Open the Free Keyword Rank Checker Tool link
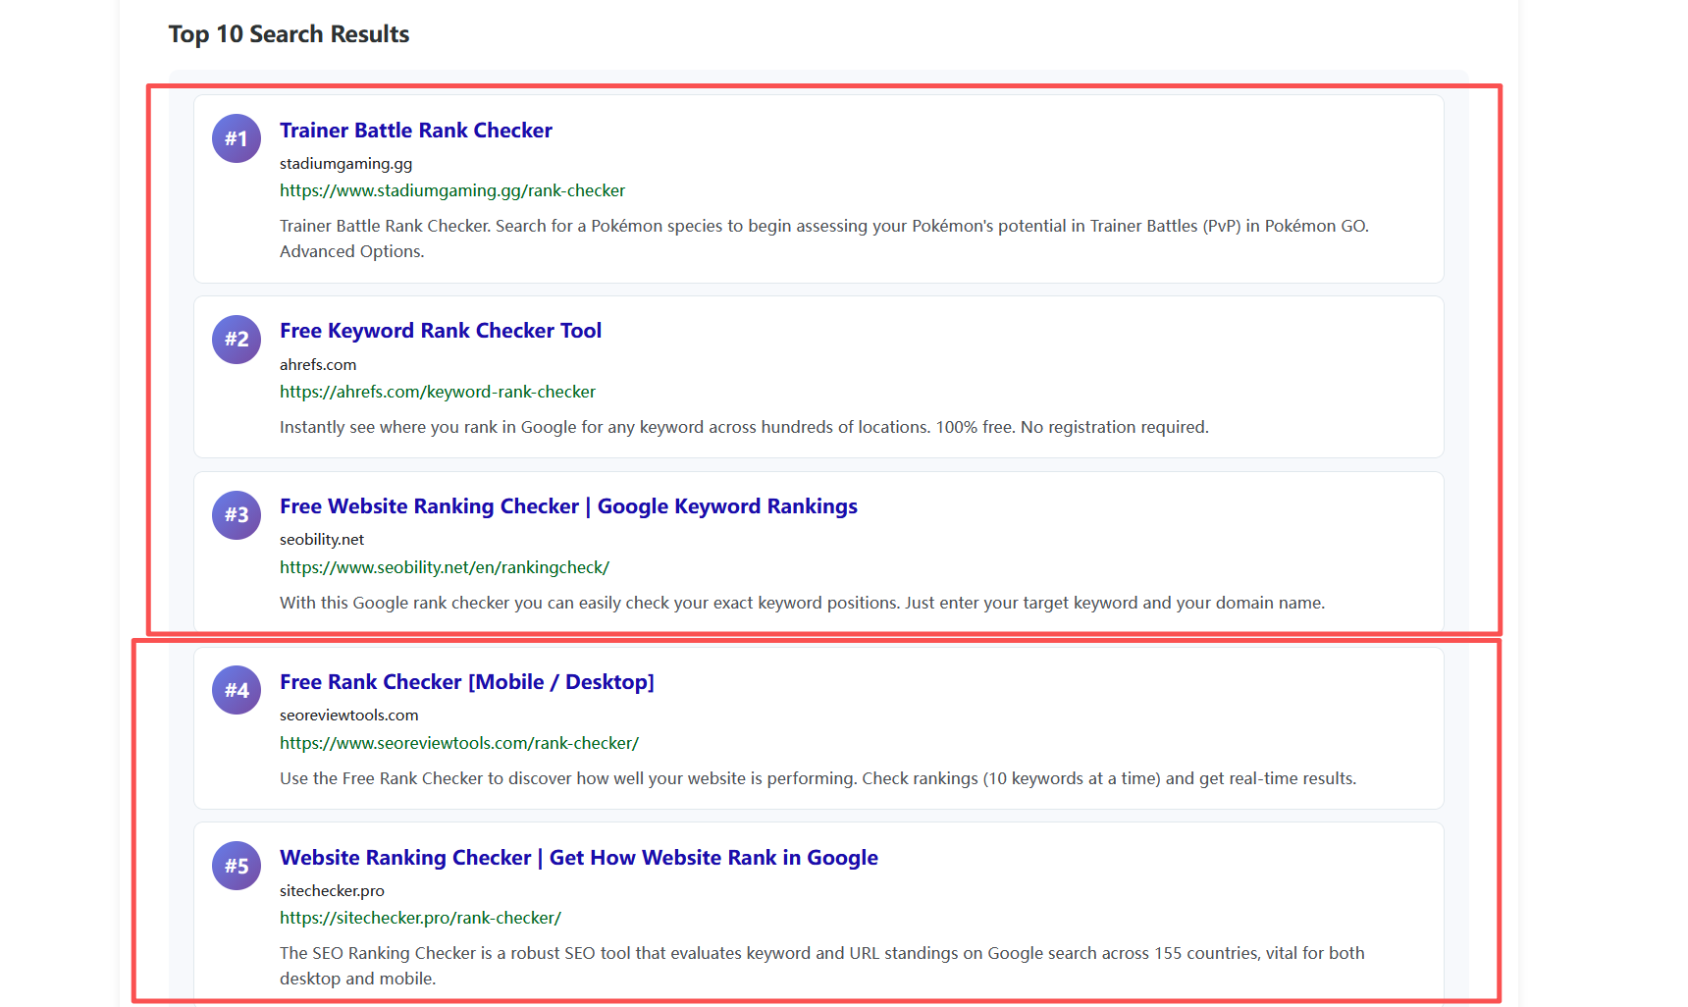Screen dimensions: 1688x1007 (441, 331)
